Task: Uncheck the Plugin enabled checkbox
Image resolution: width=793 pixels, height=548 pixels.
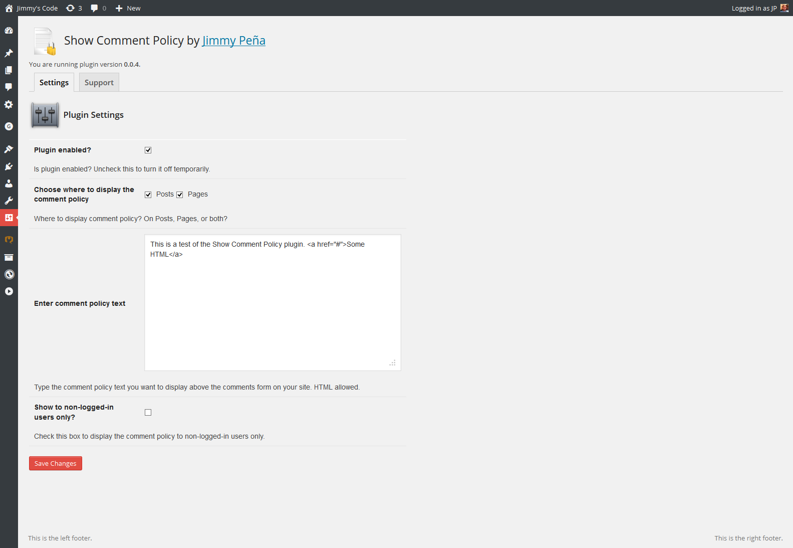Action: [x=148, y=150]
